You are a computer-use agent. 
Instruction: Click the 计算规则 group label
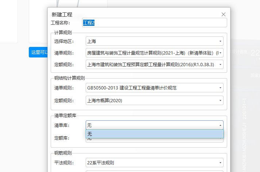[x=63, y=33]
